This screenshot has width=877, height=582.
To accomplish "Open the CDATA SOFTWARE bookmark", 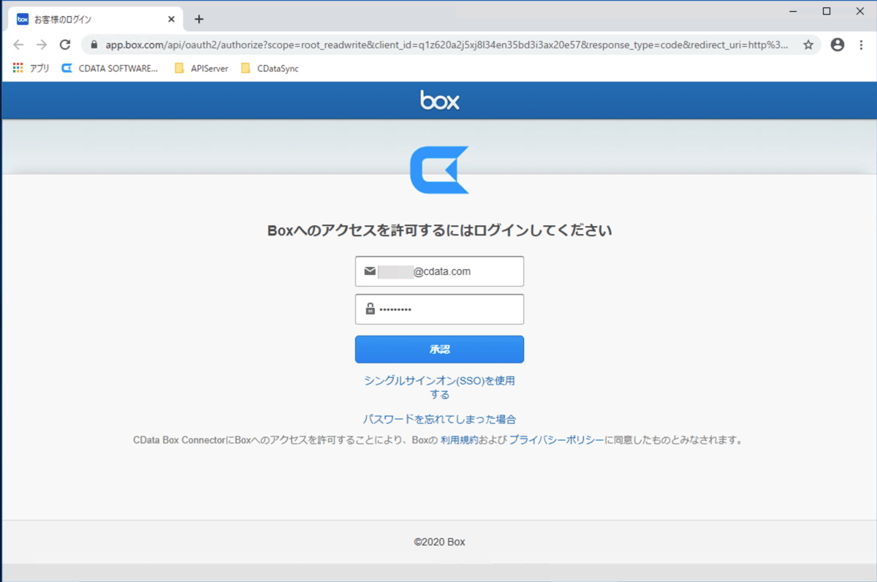I will [x=110, y=69].
